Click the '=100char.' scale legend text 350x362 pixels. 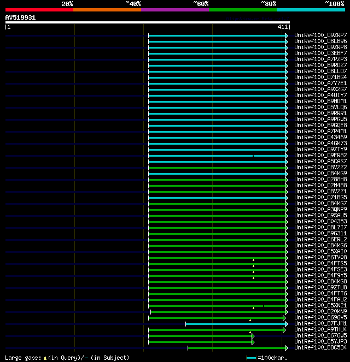point(272,358)
